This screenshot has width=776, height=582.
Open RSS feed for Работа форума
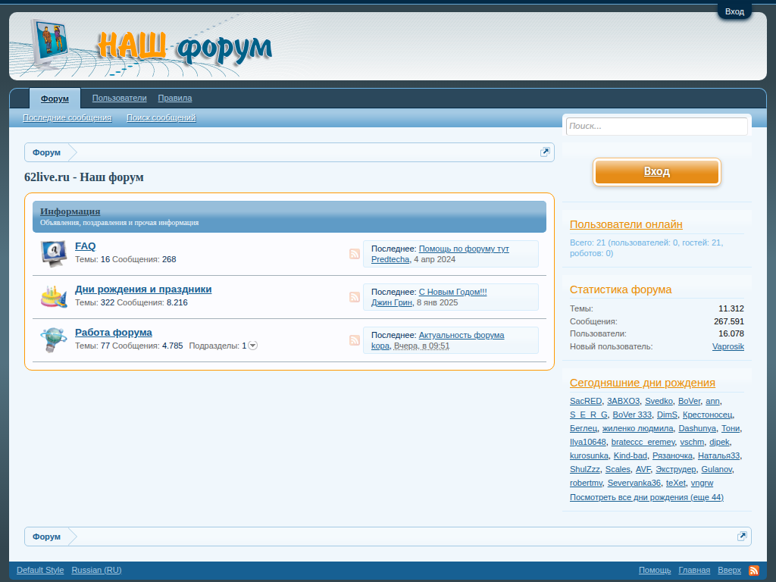[355, 340]
